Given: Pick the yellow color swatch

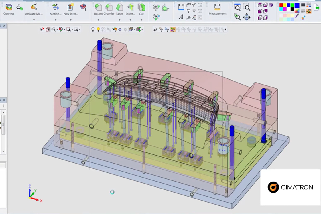Looking at the screenshot, I should pyautogui.click(x=285, y=5).
